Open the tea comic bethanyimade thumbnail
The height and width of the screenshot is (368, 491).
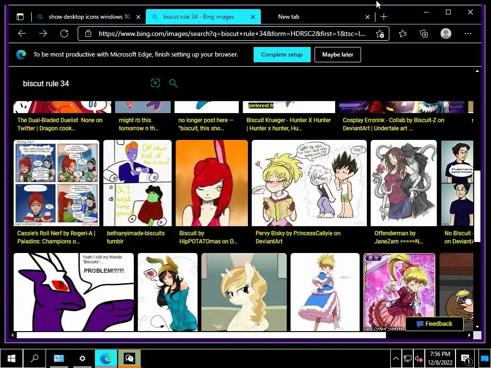[x=138, y=183]
